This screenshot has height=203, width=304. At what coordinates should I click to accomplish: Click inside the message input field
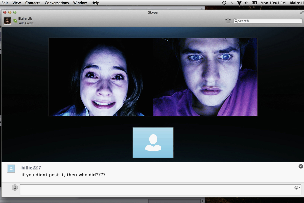tap(152, 190)
